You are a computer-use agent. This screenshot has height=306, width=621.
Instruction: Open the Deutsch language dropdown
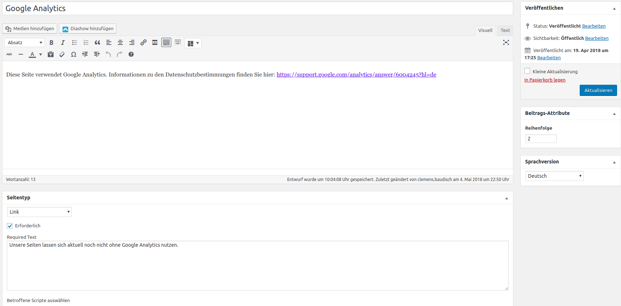(x=555, y=176)
